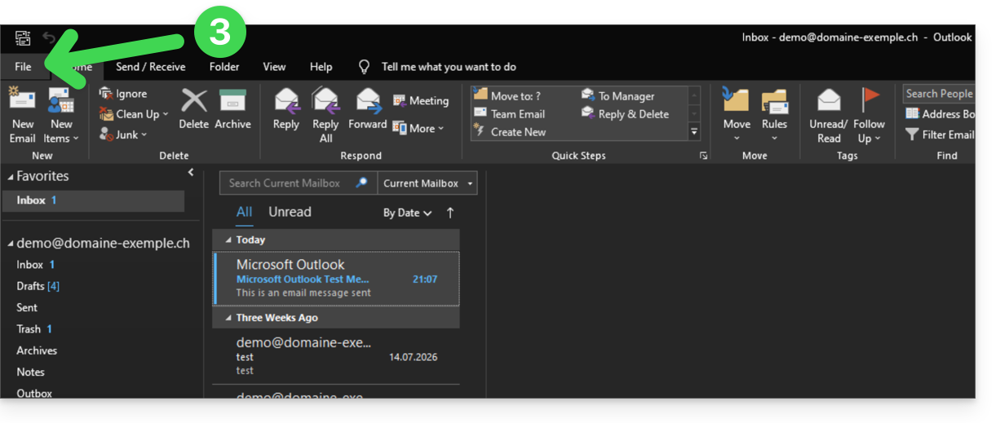Open the Junk dropdown

coord(123,134)
